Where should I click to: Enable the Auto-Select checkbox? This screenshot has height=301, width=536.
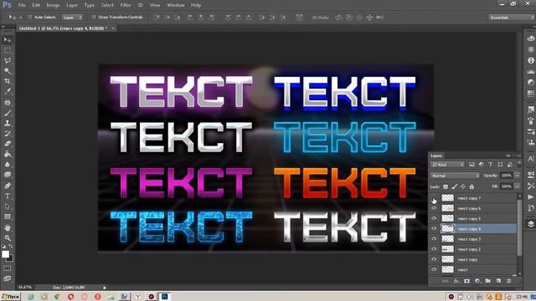click(x=30, y=17)
